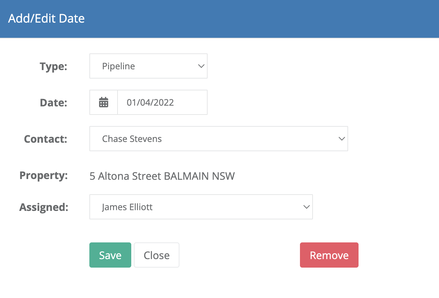The height and width of the screenshot is (298, 439).
Task: Click the Assigned: field label
Action: [x=44, y=207]
